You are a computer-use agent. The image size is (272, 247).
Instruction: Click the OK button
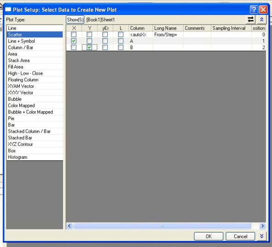pyautogui.click(x=208, y=236)
